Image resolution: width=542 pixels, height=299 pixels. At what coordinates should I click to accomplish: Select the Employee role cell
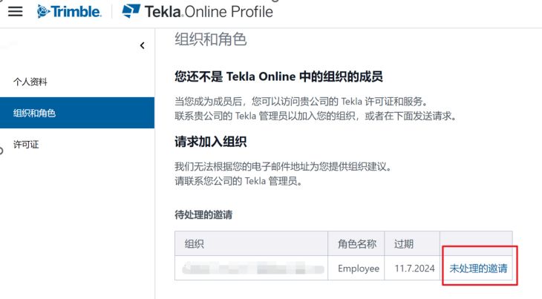(x=359, y=268)
